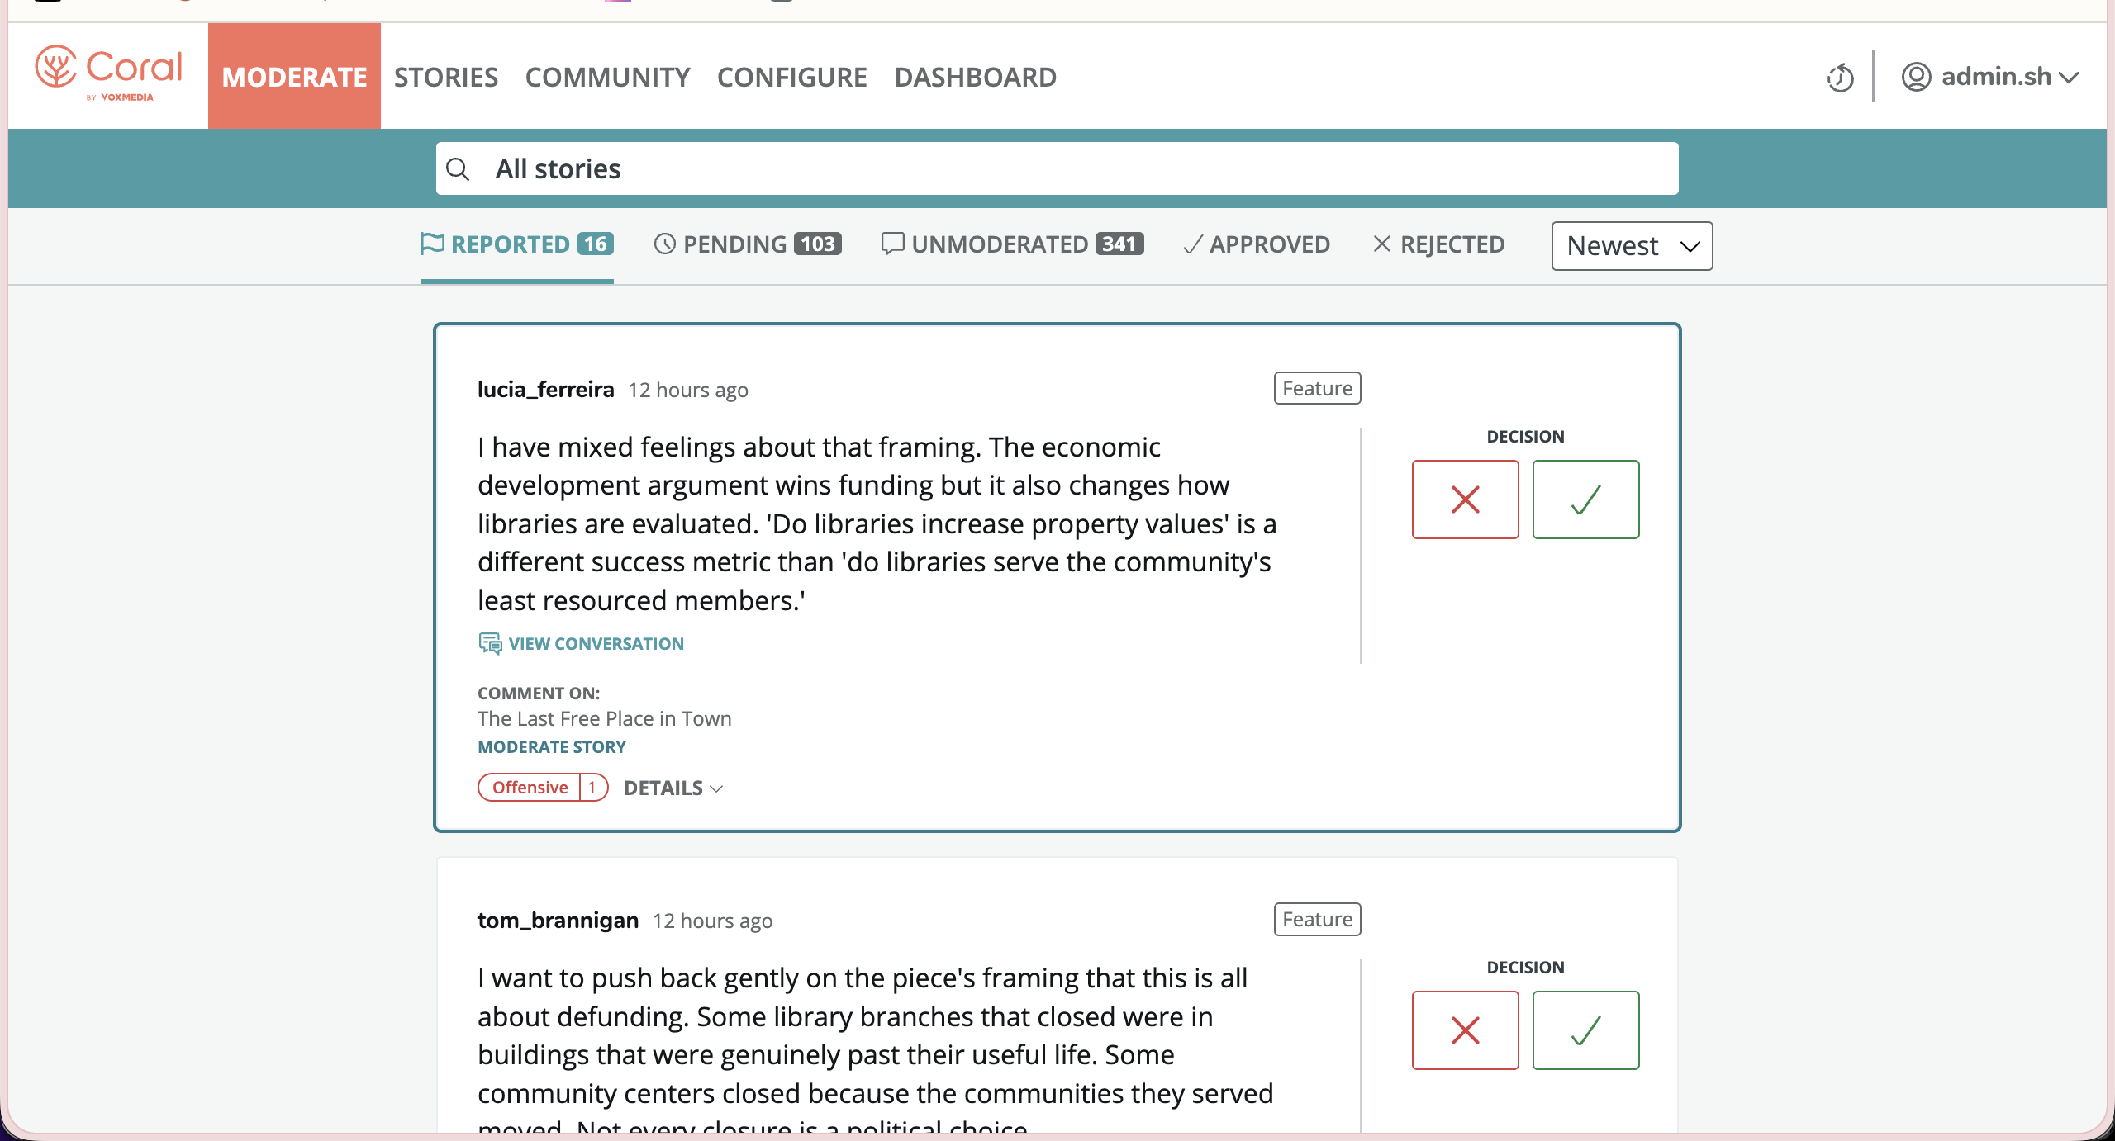2115x1141 pixels.
Task: Approve lucia_ferreira's comment
Action: (x=1585, y=499)
